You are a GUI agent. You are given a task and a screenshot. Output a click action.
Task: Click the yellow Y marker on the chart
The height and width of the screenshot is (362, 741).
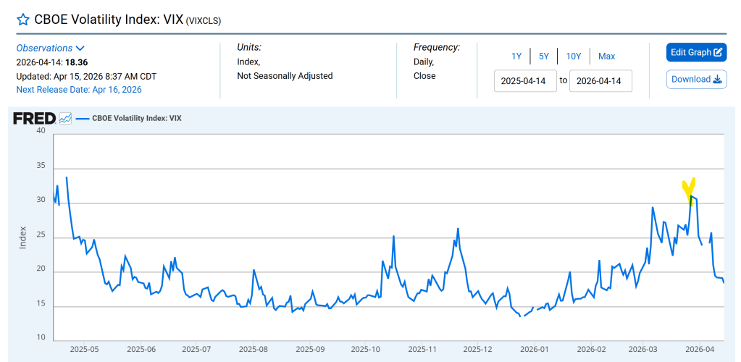pos(689,190)
